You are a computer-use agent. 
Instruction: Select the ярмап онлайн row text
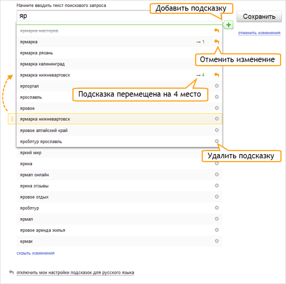[x=34, y=175]
